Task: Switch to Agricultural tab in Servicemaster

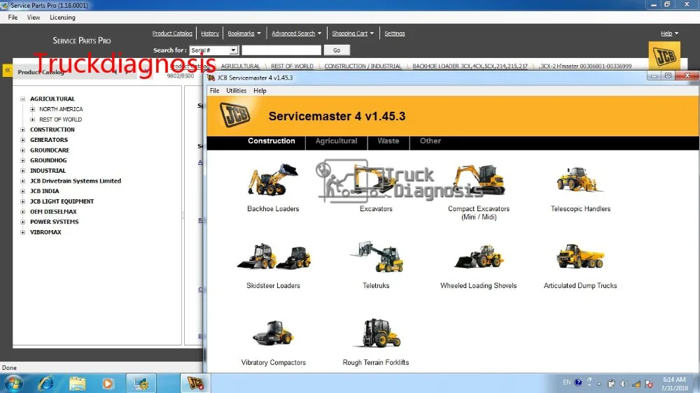Action: pos(336,141)
